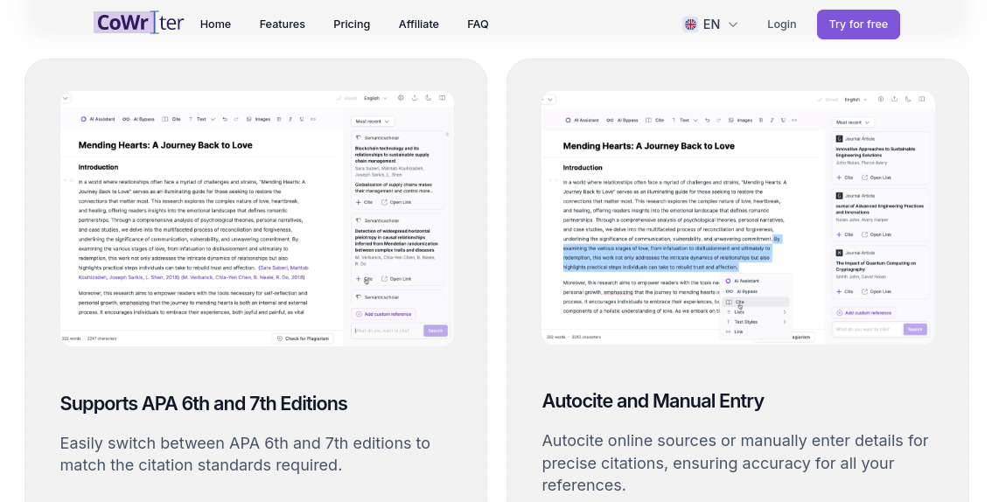This screenshot has height=502, width=999.
Task: APA preview: open the English language dropdown
Action: [376, 98]
